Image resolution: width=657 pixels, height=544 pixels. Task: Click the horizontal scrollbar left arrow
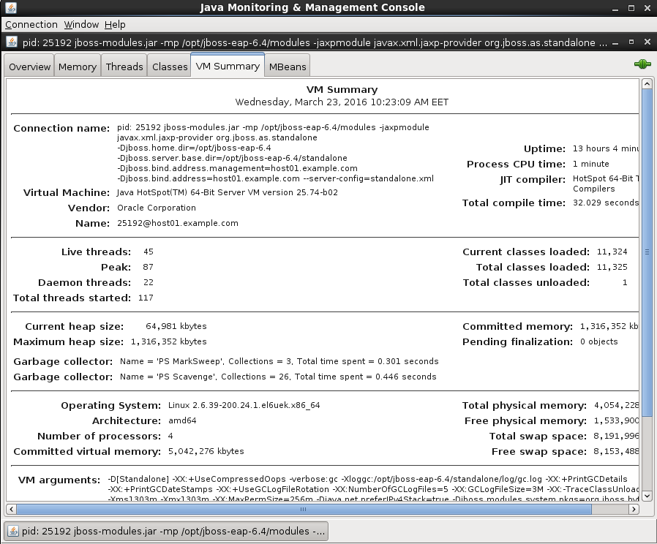(11, 509)
